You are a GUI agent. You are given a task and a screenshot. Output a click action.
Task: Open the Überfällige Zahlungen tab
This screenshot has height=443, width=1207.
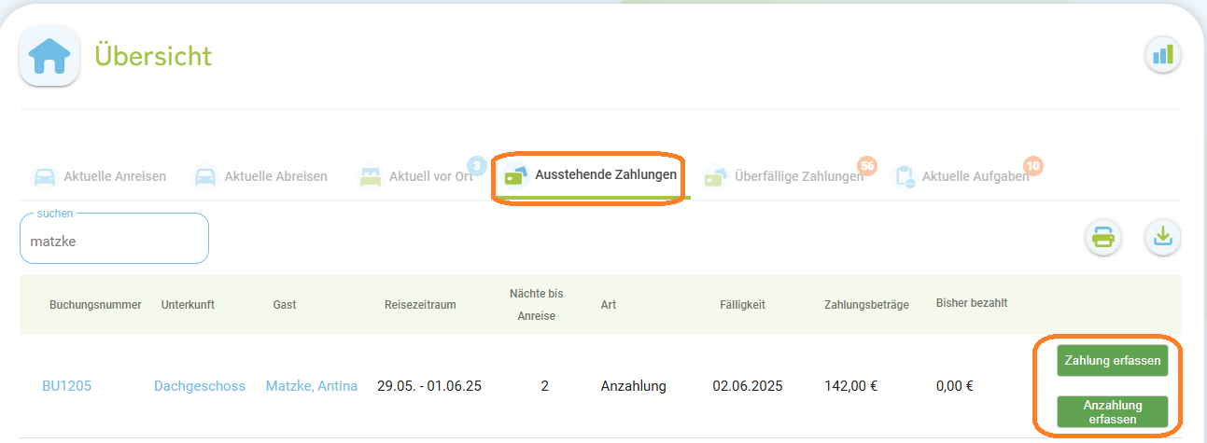[x=784, y=176]
